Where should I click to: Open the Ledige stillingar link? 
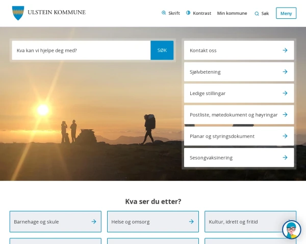tap(239, 93)
